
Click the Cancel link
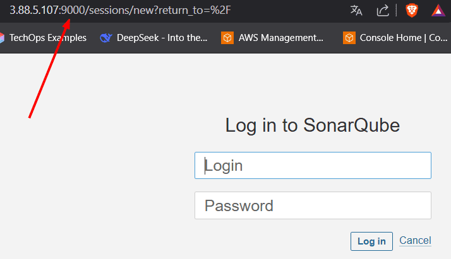(x=415, y=240)
